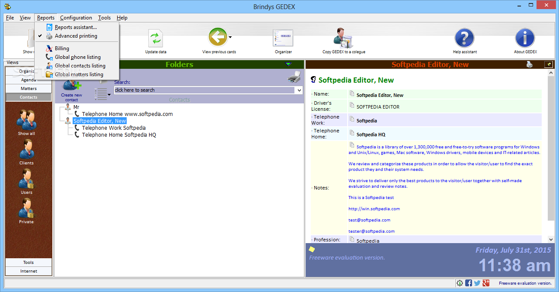The width and height of the screenshot is (559, 292).
Task: Switch to the Matters view button
Action: 29,89
